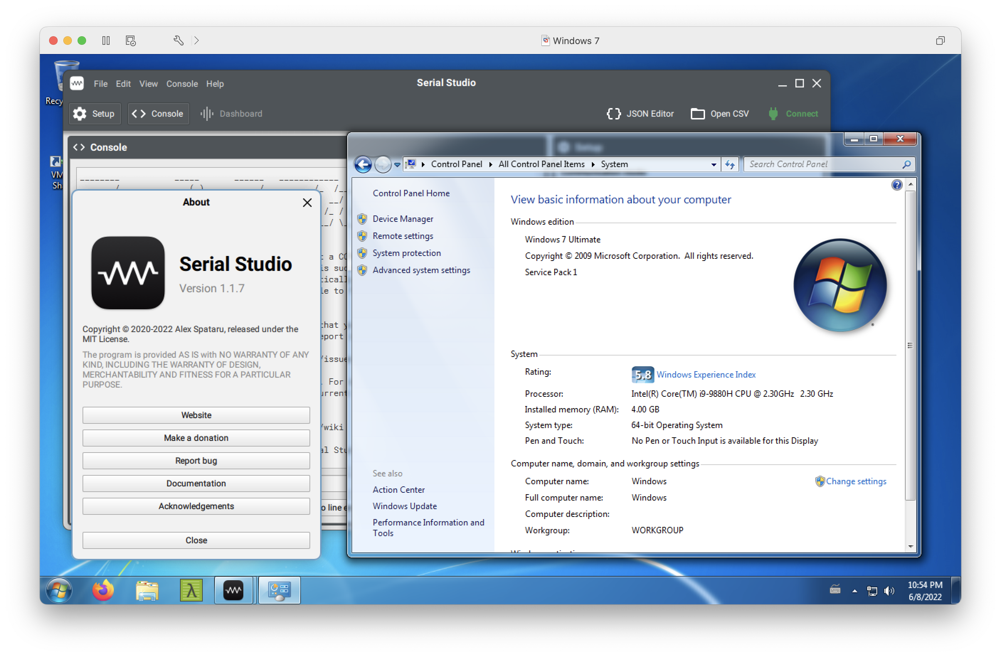Image resolution: width=1001 pixels, height=657 pixels.
Task: Close the About dialog with the X
Action: click(x=307, y=203)
